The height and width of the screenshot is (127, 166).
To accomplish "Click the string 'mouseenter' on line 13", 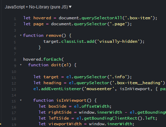I will click(99, 89).
